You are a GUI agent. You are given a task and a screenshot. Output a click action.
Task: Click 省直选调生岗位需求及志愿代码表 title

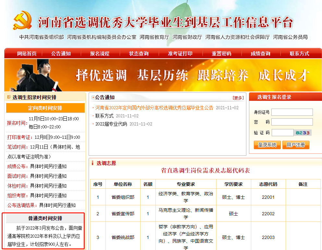(x=205, y=171)
